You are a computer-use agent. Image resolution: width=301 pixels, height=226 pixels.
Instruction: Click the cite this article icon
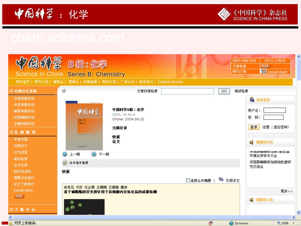tap(221, 179)
